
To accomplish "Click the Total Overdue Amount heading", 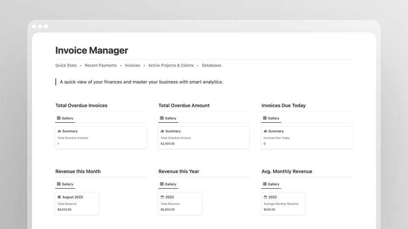I will coord(184,105).
